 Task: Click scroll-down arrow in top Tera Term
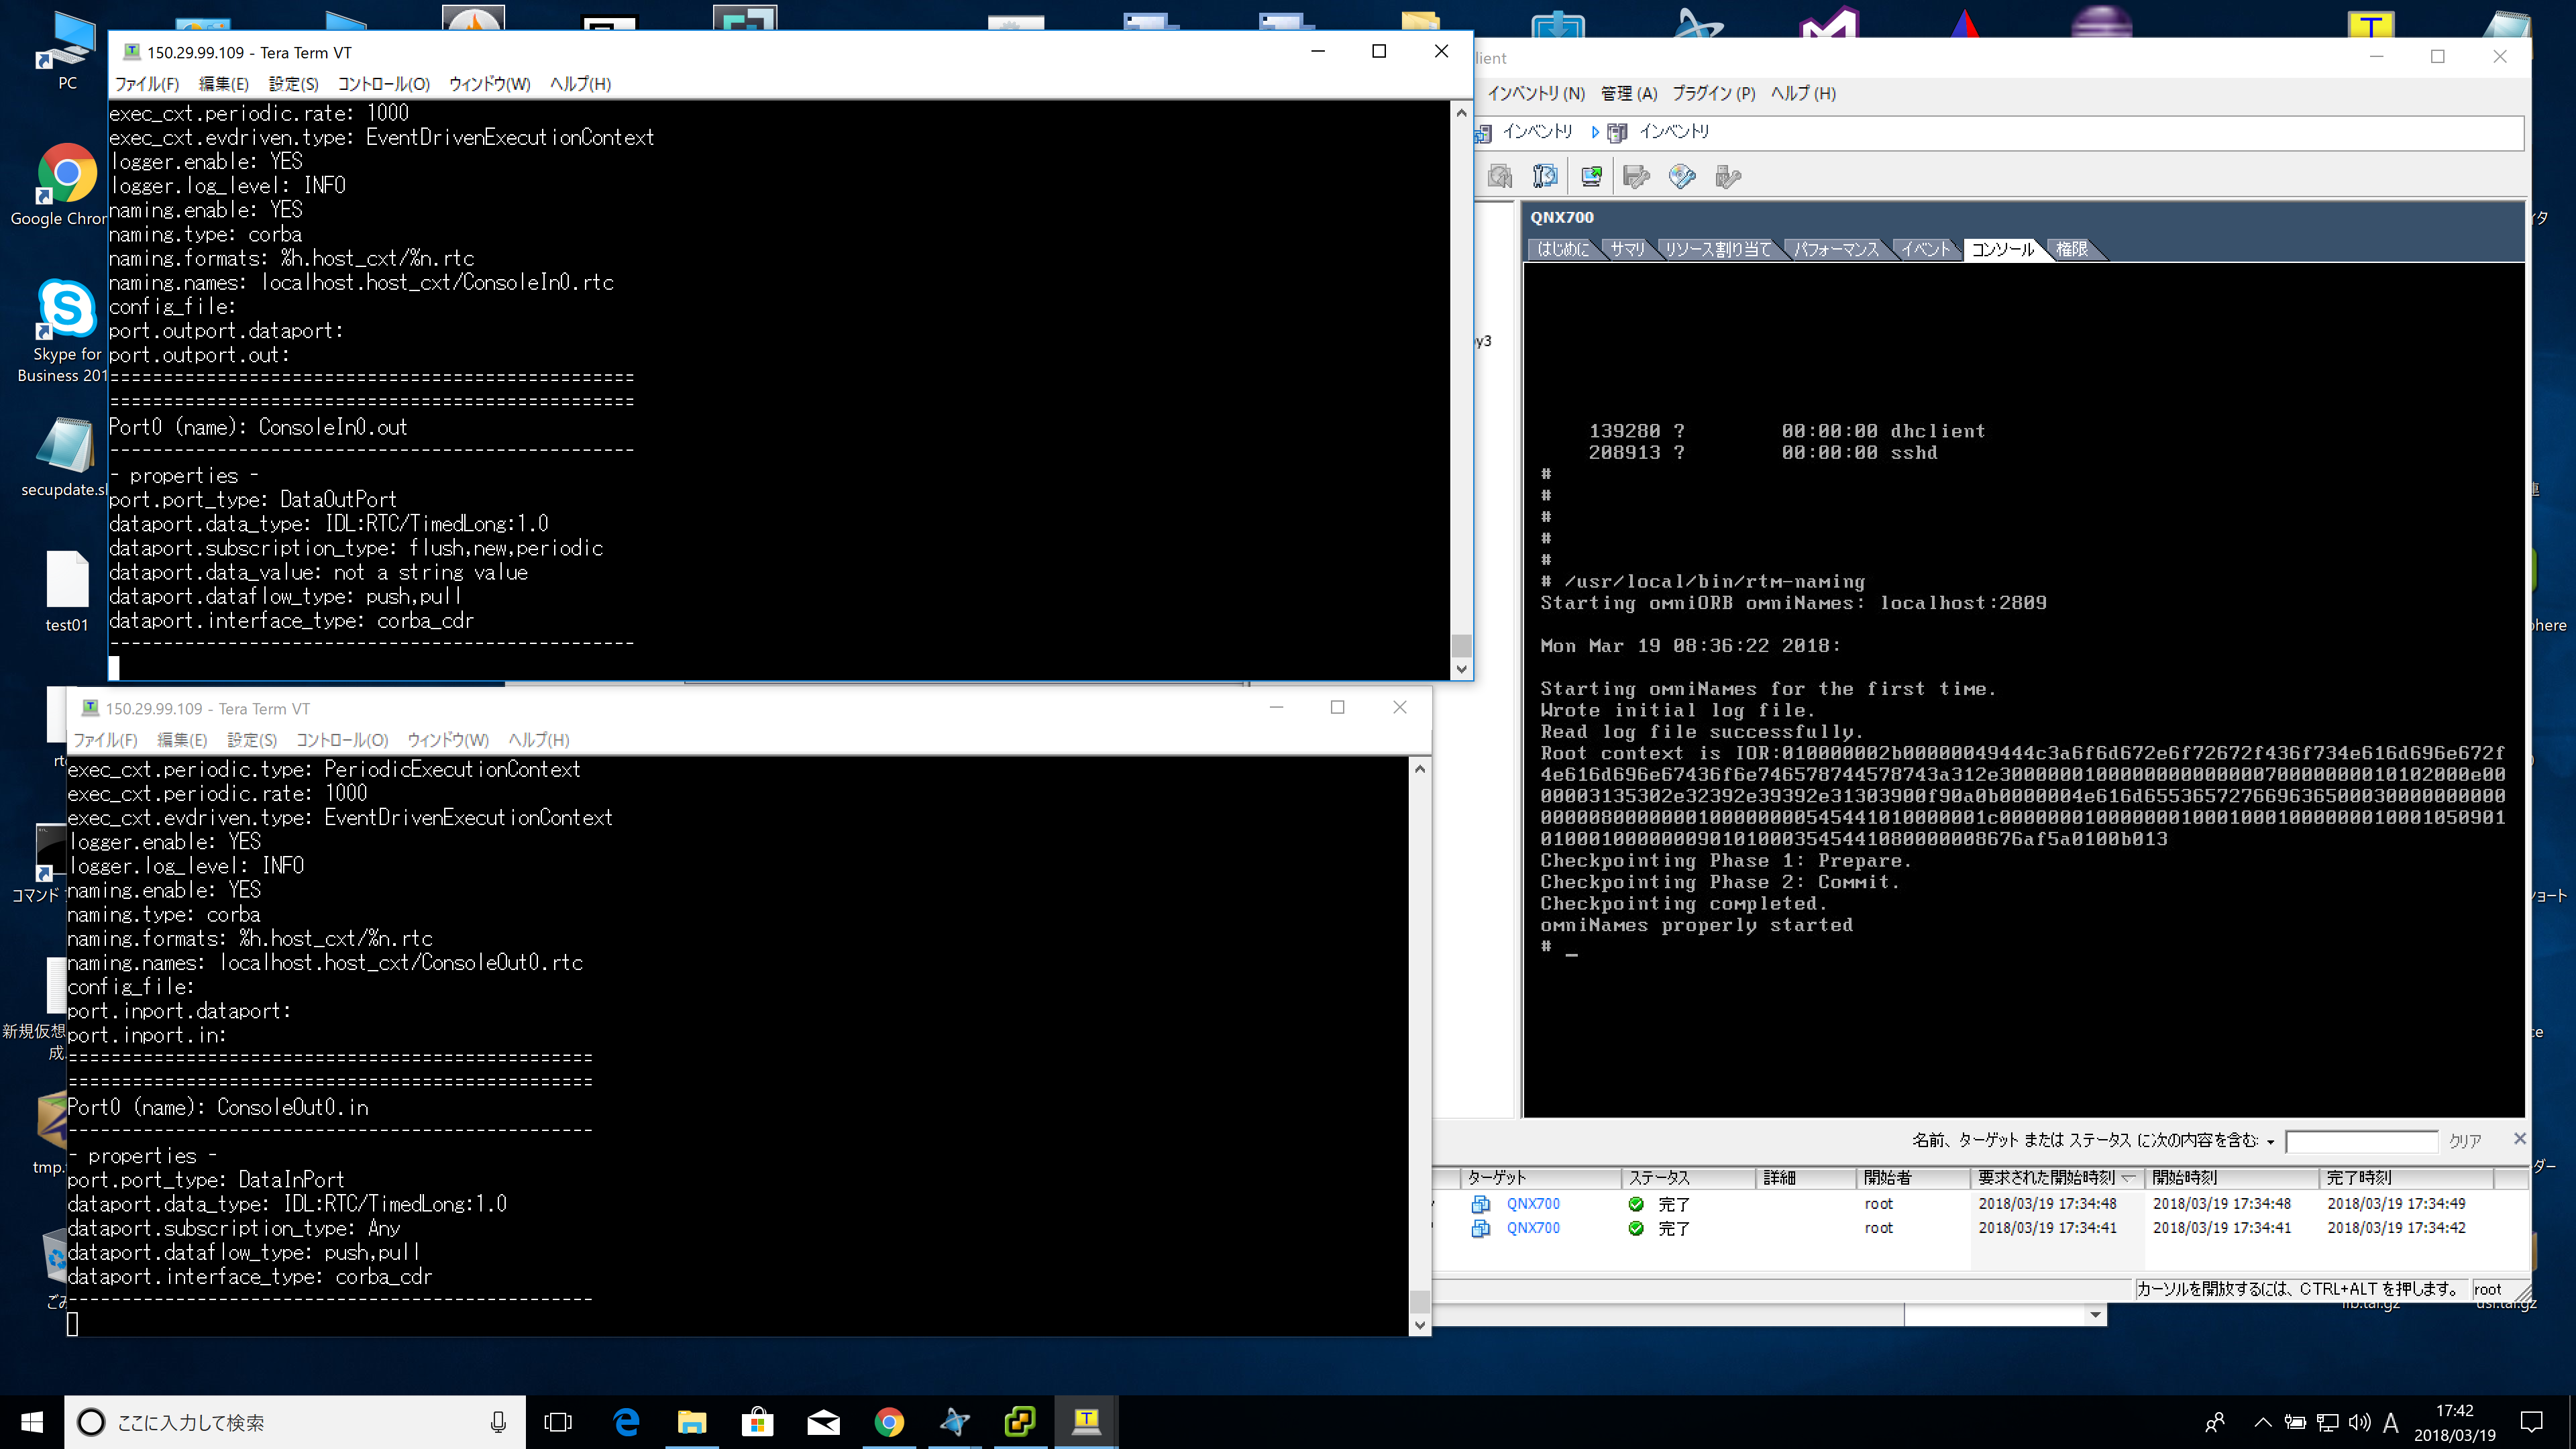click(1462, 669)
